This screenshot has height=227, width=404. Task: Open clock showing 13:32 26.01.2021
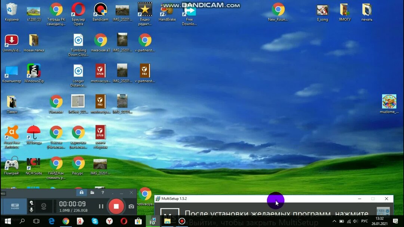(x=380, y=221)
